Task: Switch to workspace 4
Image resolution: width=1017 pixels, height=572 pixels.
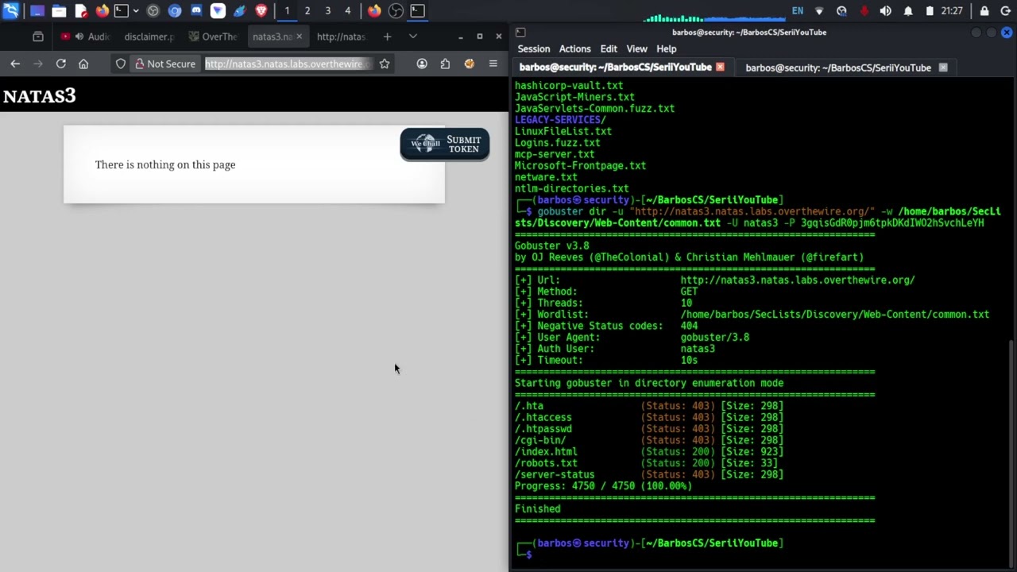Action: point(347,11)
